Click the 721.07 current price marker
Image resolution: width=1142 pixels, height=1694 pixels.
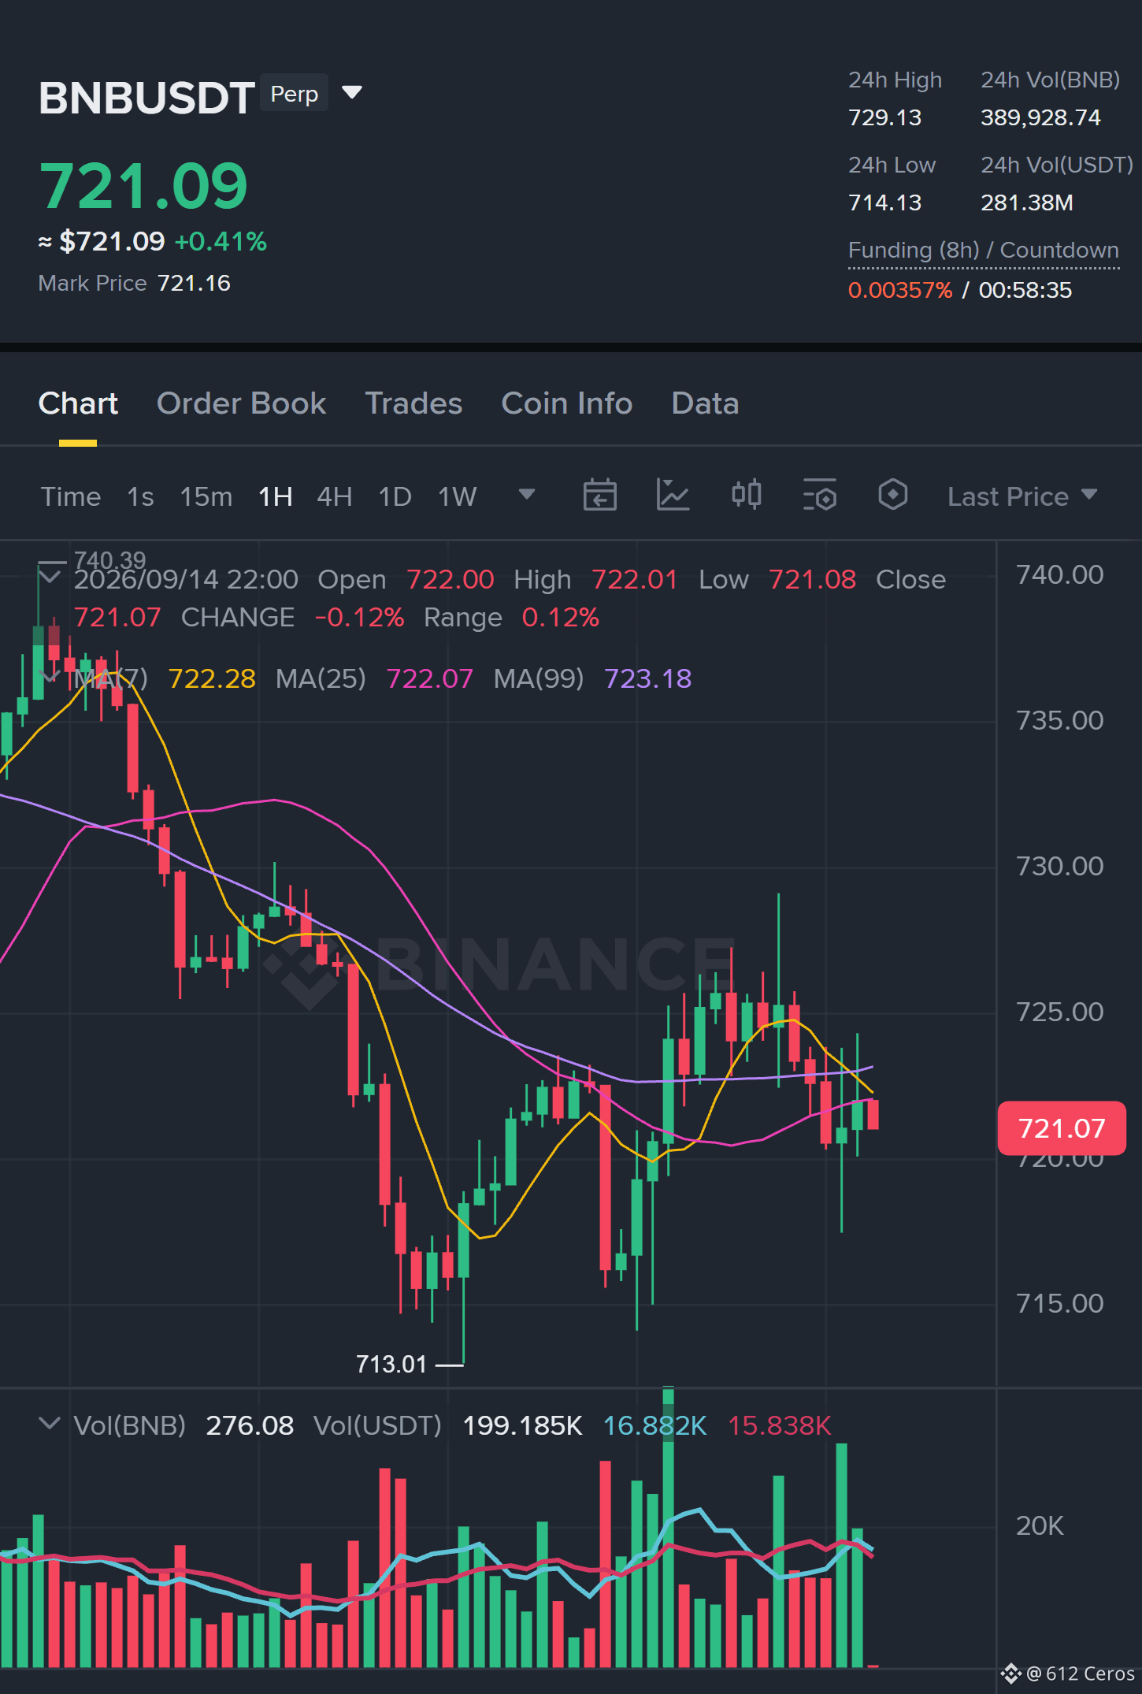[1062, 1128]
